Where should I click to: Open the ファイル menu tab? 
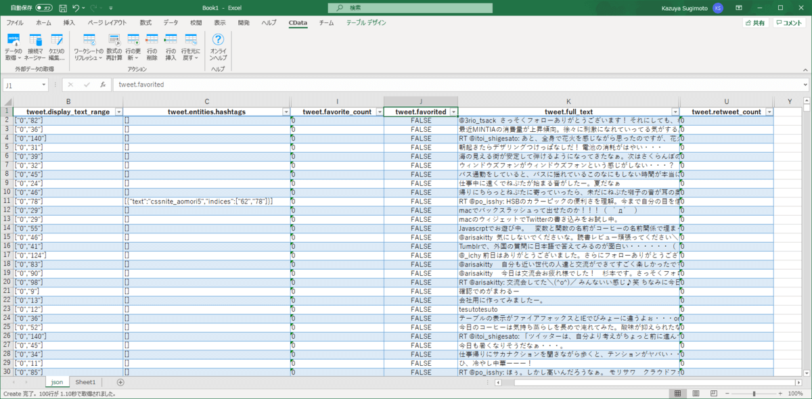pos(15,22)
